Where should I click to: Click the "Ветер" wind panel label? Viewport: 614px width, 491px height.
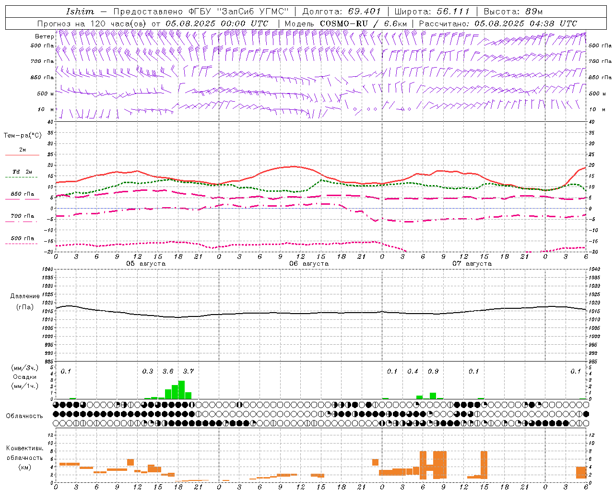pos(44,36)
